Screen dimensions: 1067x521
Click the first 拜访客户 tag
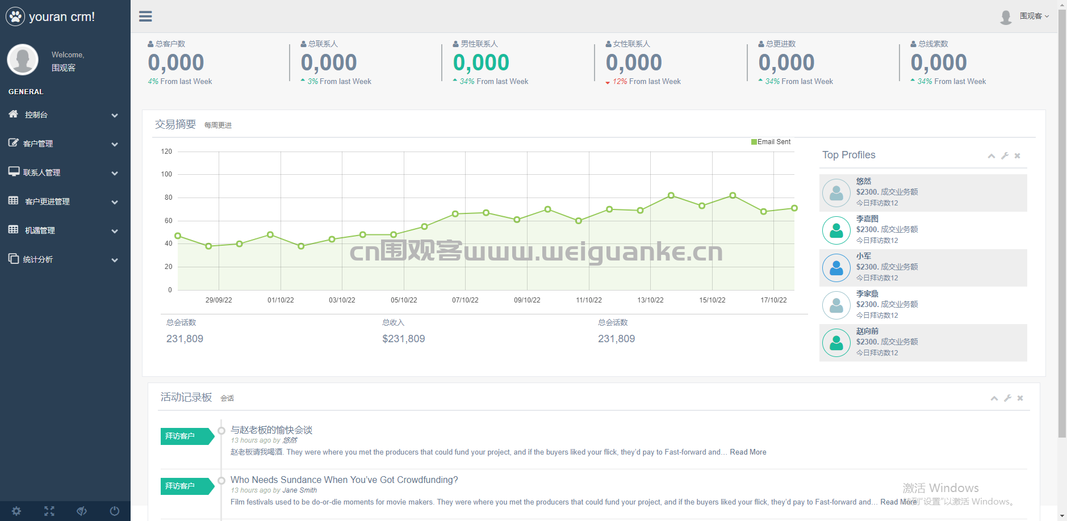187,436
